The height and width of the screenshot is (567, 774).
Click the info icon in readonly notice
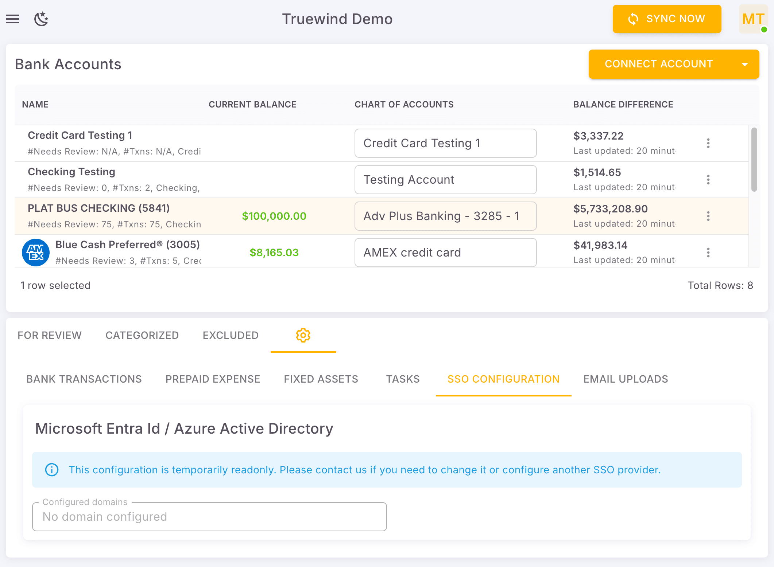[x=52, y=470]
